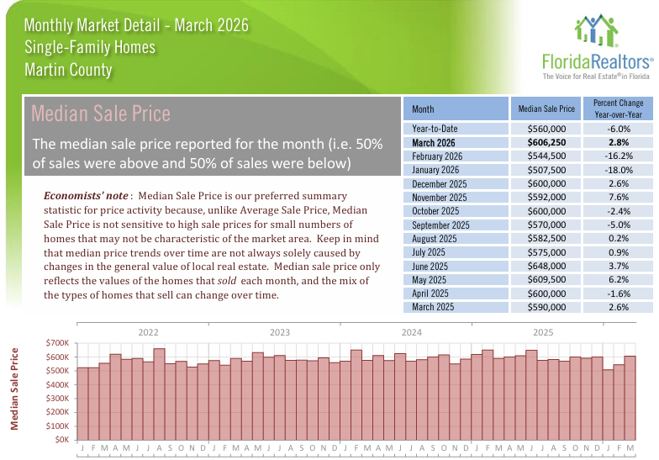Viewport: 659px width, 460px height.
Task: Click the -18.0% percent change cell
Action: 619,170
